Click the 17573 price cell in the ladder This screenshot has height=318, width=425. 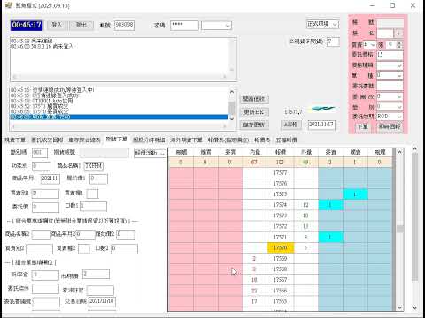pyautogui.click(x=281, y=216)
